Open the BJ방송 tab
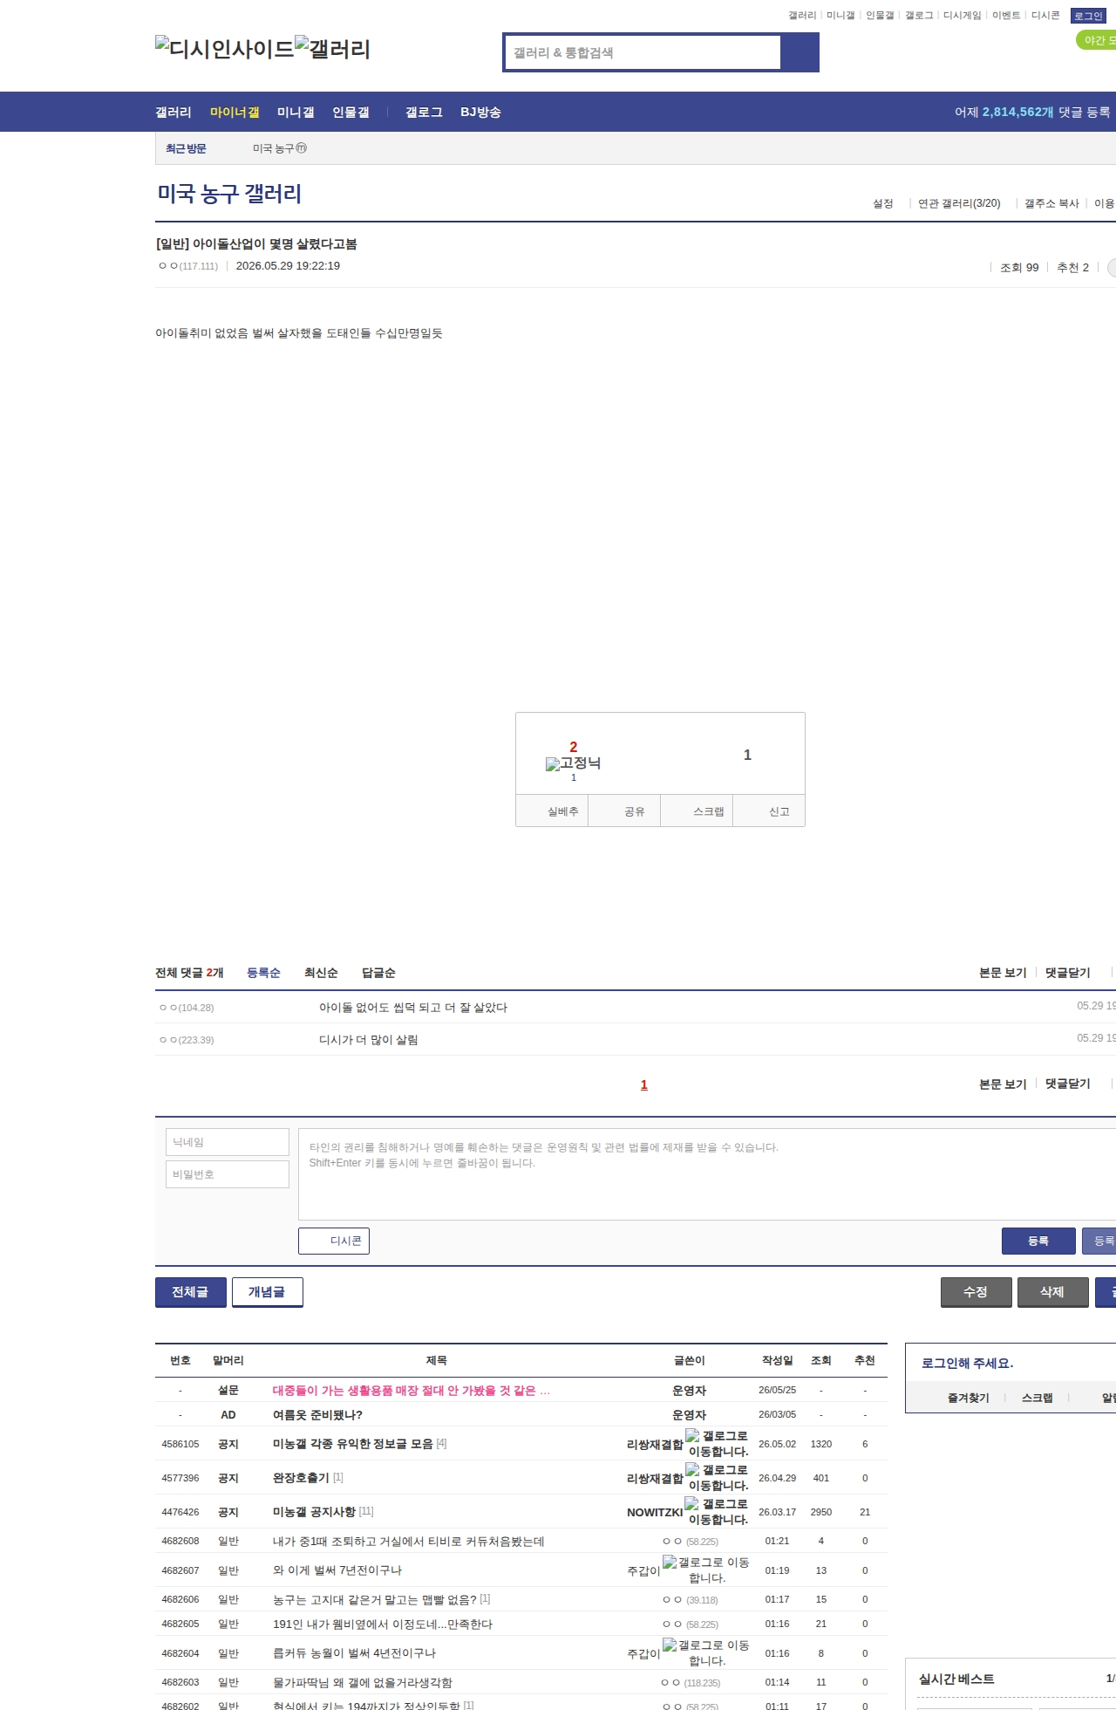1116x1710 pixels. tap(480, 112)
